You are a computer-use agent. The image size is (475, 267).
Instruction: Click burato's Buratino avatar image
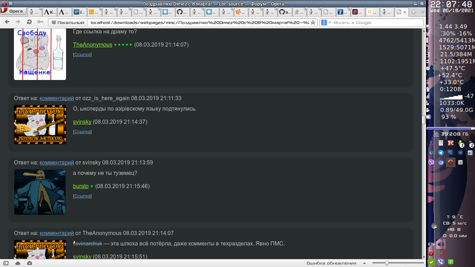click(40, 192)
